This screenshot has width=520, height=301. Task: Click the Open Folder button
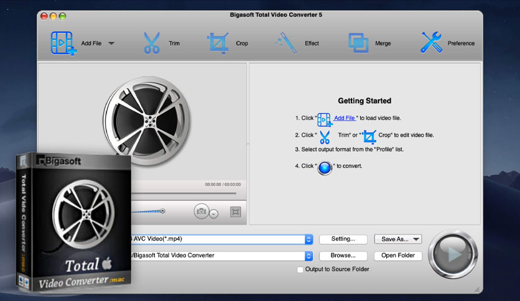pos(398,256)
